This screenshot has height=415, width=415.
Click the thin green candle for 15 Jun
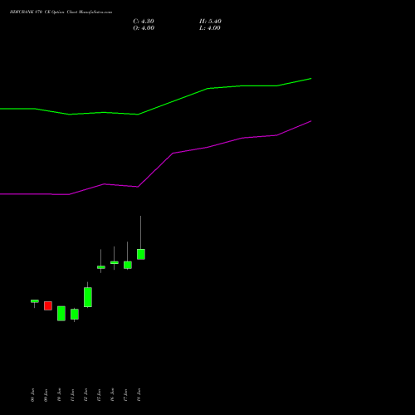[101, 267]
